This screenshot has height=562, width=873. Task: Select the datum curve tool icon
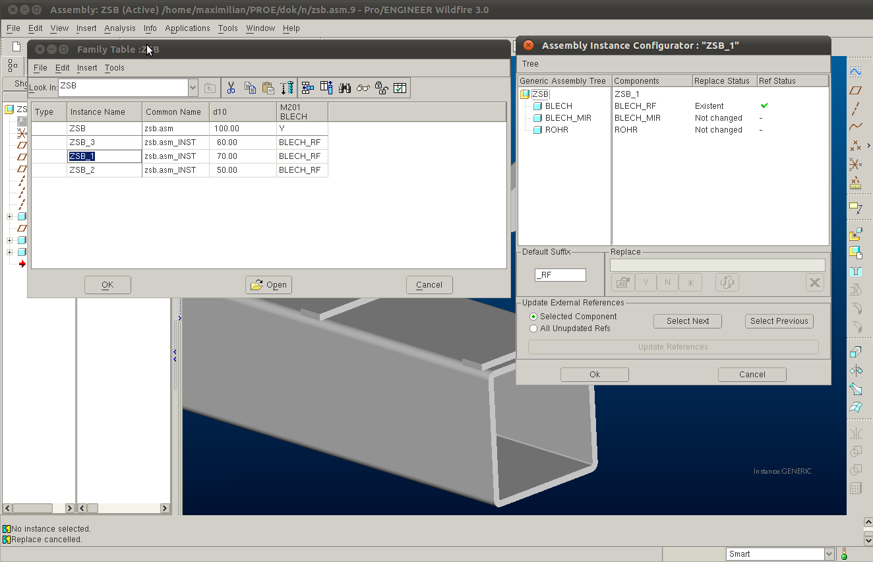(856, 127)
